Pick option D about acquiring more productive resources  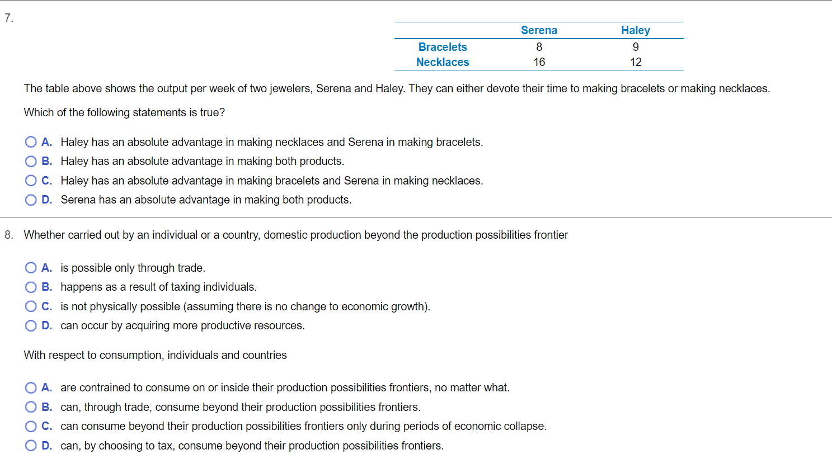pos(31,325)
